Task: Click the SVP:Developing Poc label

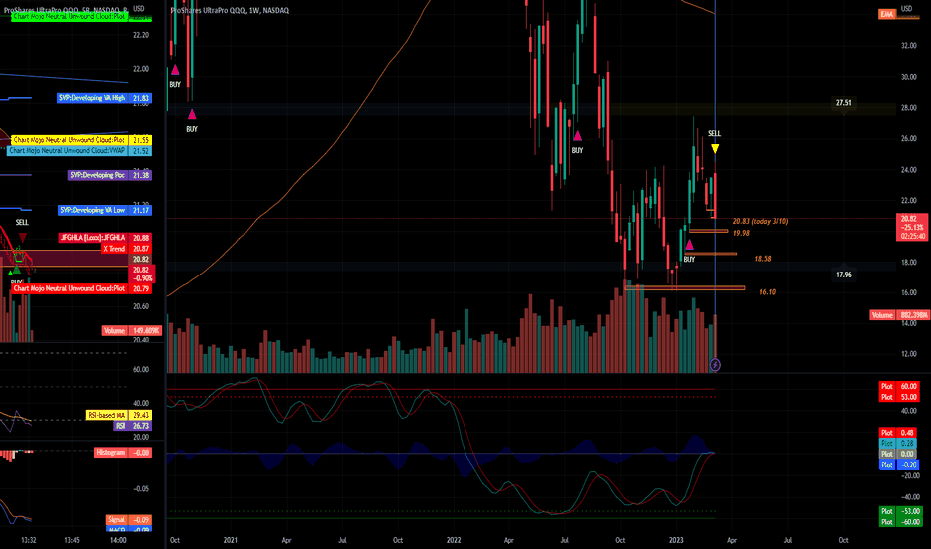Action: coord(98,175)
